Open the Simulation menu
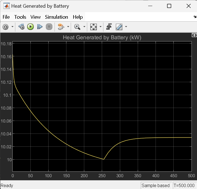Viewport: 197px width, 189px height. tap(56, 17)
